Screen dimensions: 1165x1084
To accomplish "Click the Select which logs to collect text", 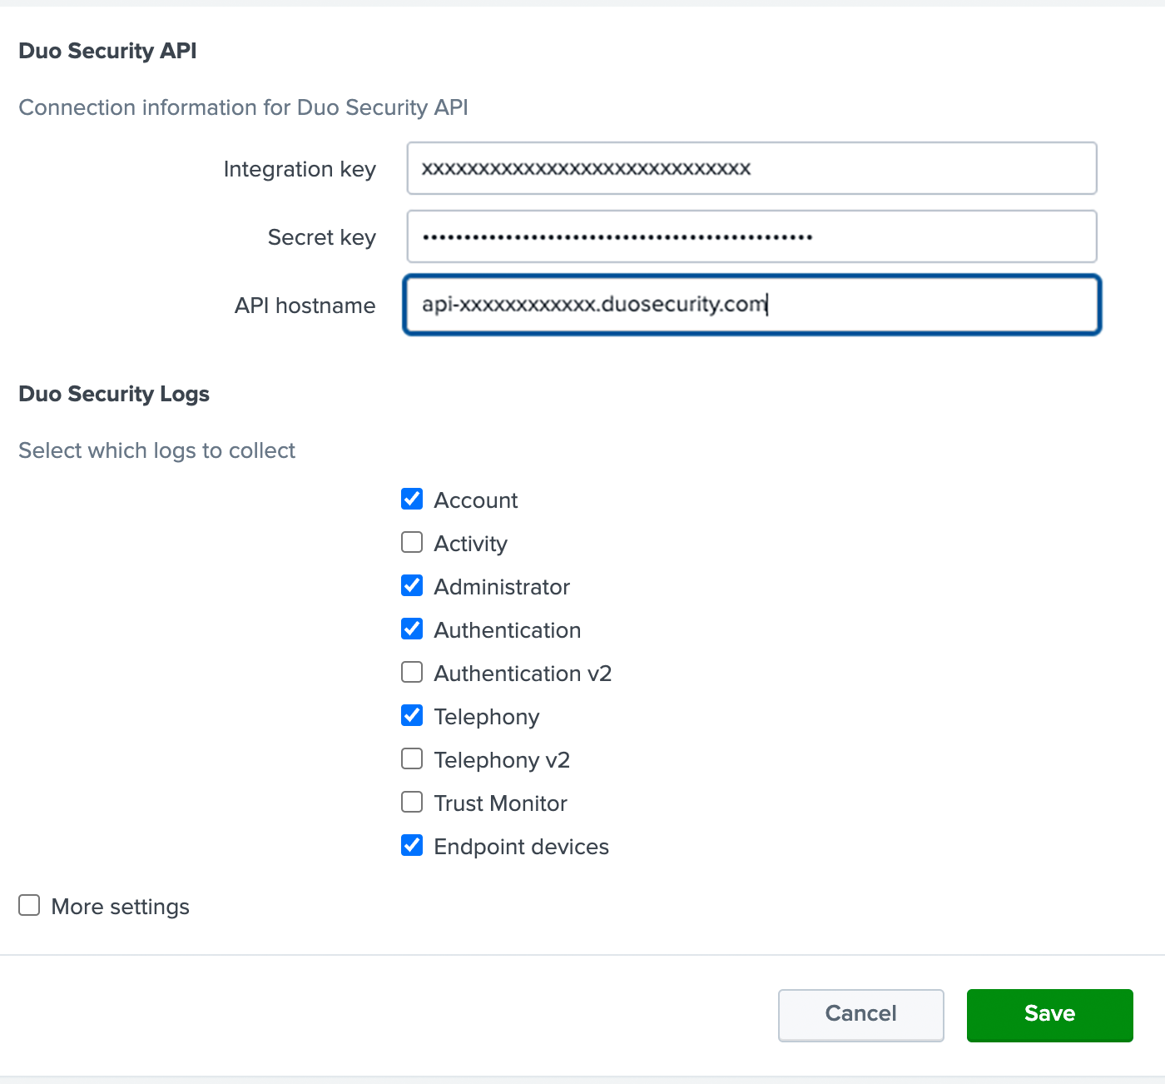I will click(156, 450).
